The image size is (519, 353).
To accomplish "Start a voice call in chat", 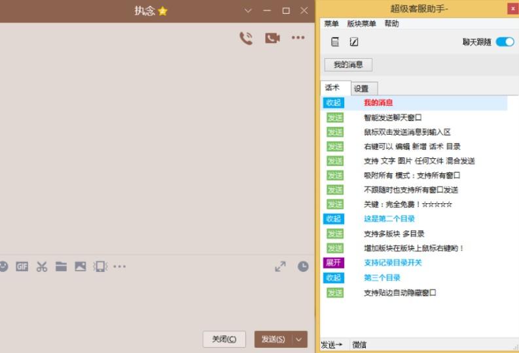I will click(245, 38).
